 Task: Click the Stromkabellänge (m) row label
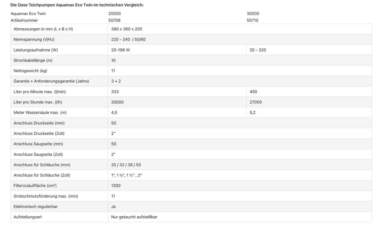pyautogui.click(x=33, y=60)
